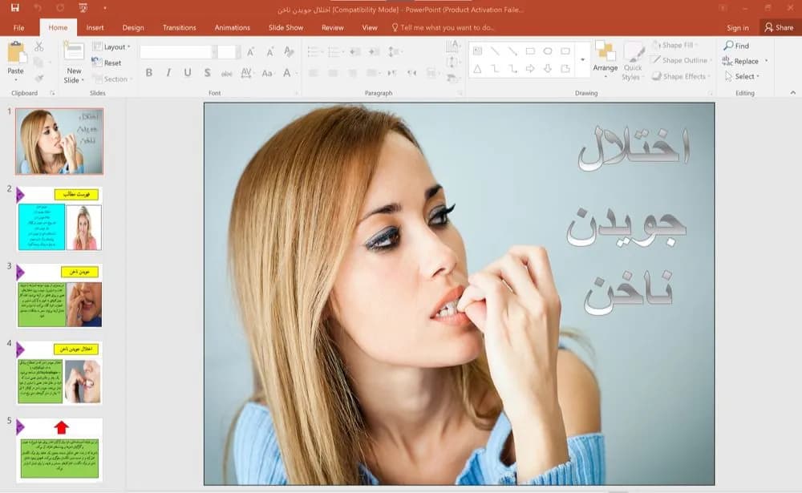The image size is (802, 493).
Task: Open Shape Effects dropdown
Action: [x=680, y=76]
